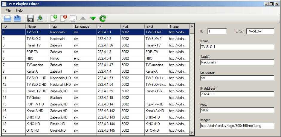This screenshot has height=137, width=281.
Task: Select the Kanal A HD channel
Action: [x=35, y=111]
